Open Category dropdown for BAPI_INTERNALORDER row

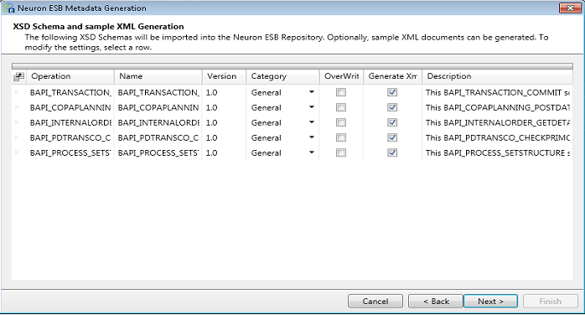pyautogui.click(x=312, y=122)
